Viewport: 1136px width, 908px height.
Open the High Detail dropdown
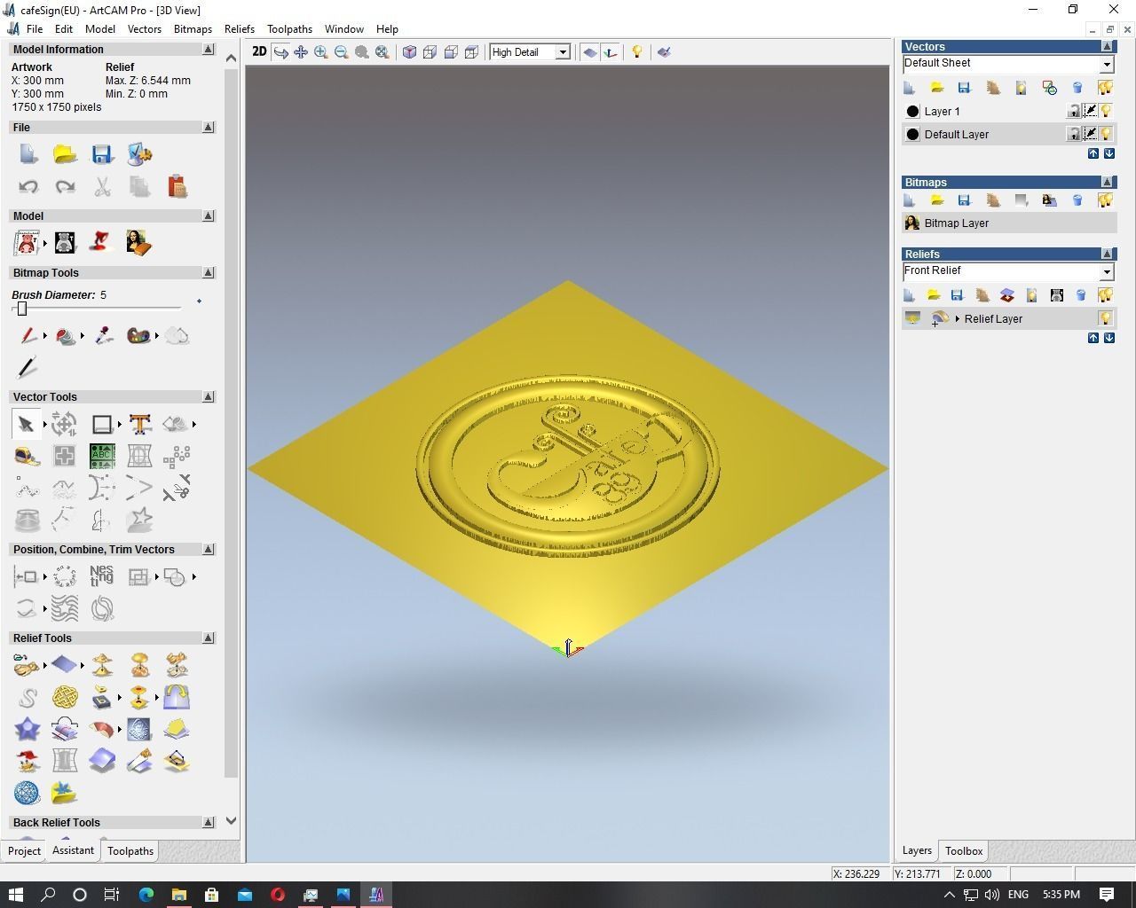click(x=562, y=52)
